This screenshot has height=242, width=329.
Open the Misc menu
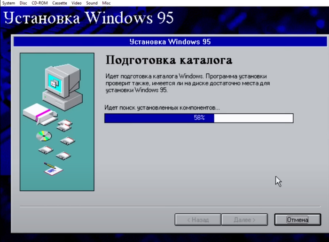tap(106, 3)
